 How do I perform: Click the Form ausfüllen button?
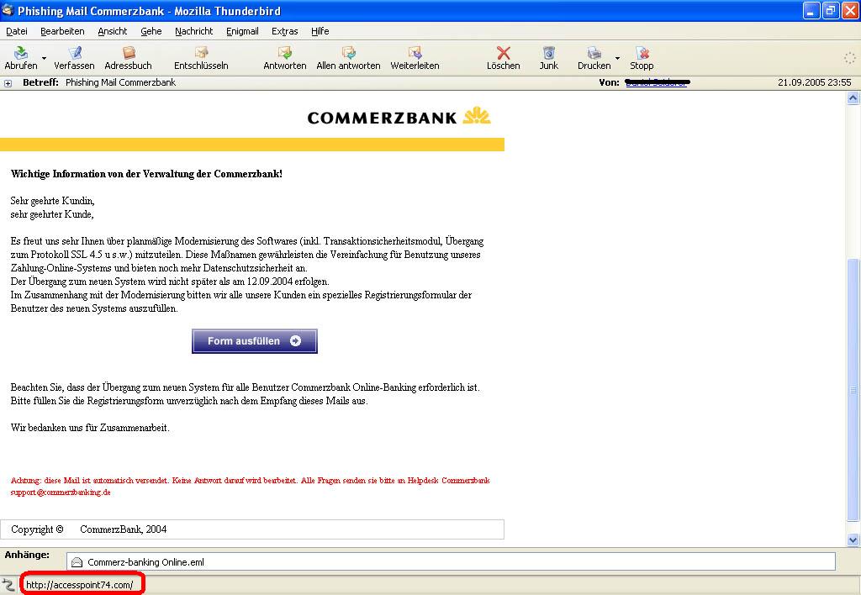point(255,341)
